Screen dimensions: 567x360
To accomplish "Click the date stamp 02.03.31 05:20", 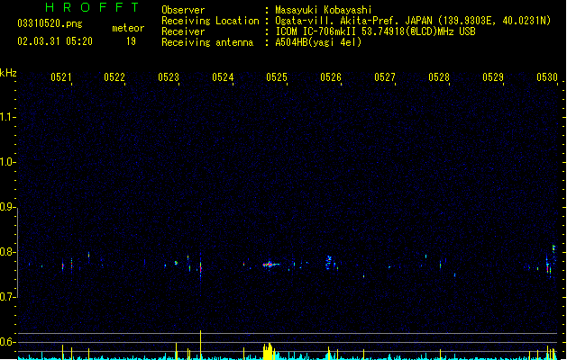I will pyautogui.click(x=55, y=41).
